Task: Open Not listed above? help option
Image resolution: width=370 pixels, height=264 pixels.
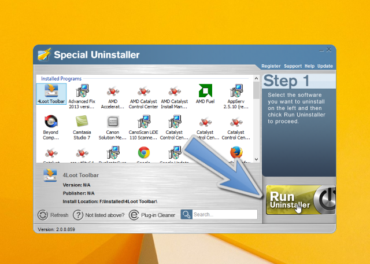Action: 99,215
